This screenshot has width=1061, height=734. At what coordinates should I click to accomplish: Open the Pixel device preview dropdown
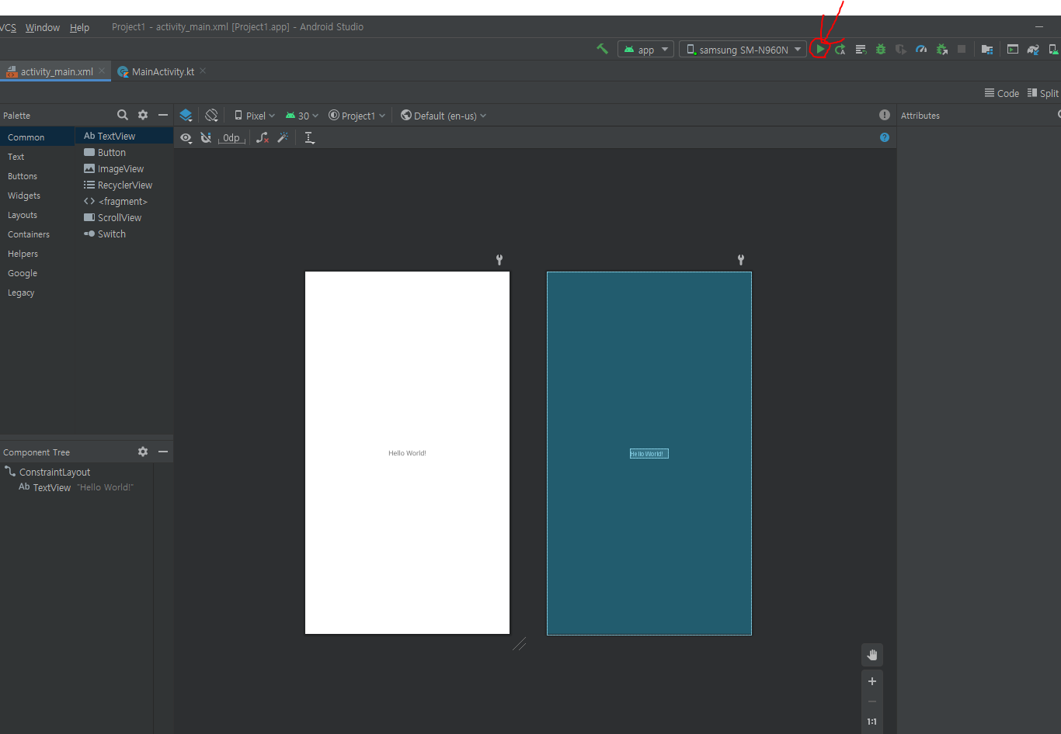[255, 115]
